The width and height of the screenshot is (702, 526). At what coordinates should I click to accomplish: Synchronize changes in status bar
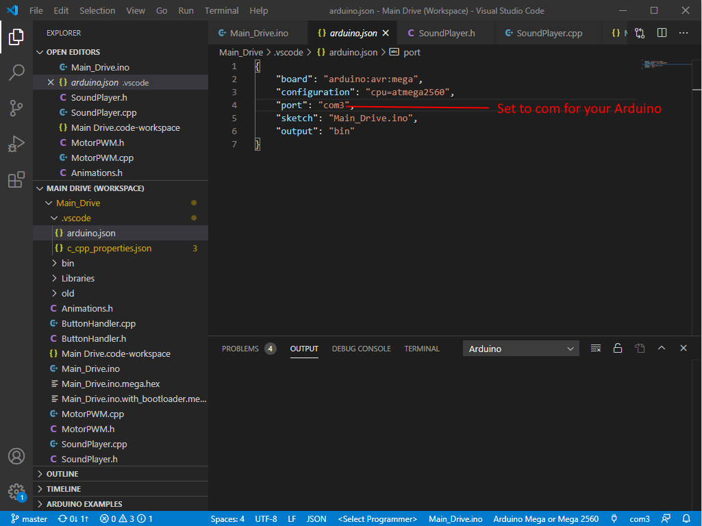click(73, 519)
